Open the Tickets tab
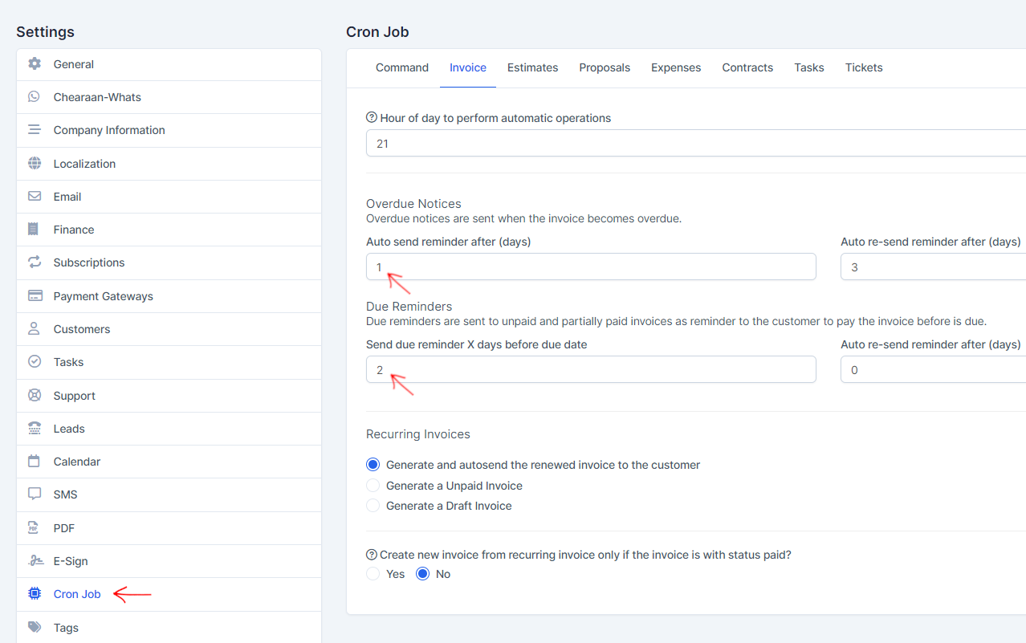The height and width of the screenshot is (643, 1026). (864, 67)
